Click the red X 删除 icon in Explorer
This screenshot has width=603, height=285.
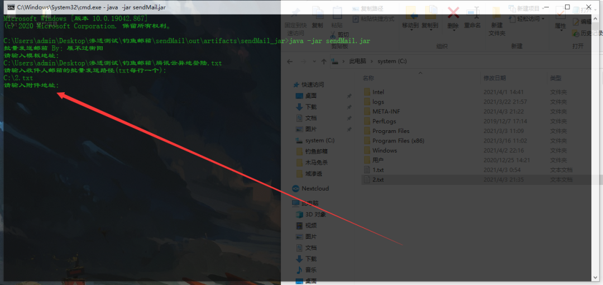click(453, 13)
